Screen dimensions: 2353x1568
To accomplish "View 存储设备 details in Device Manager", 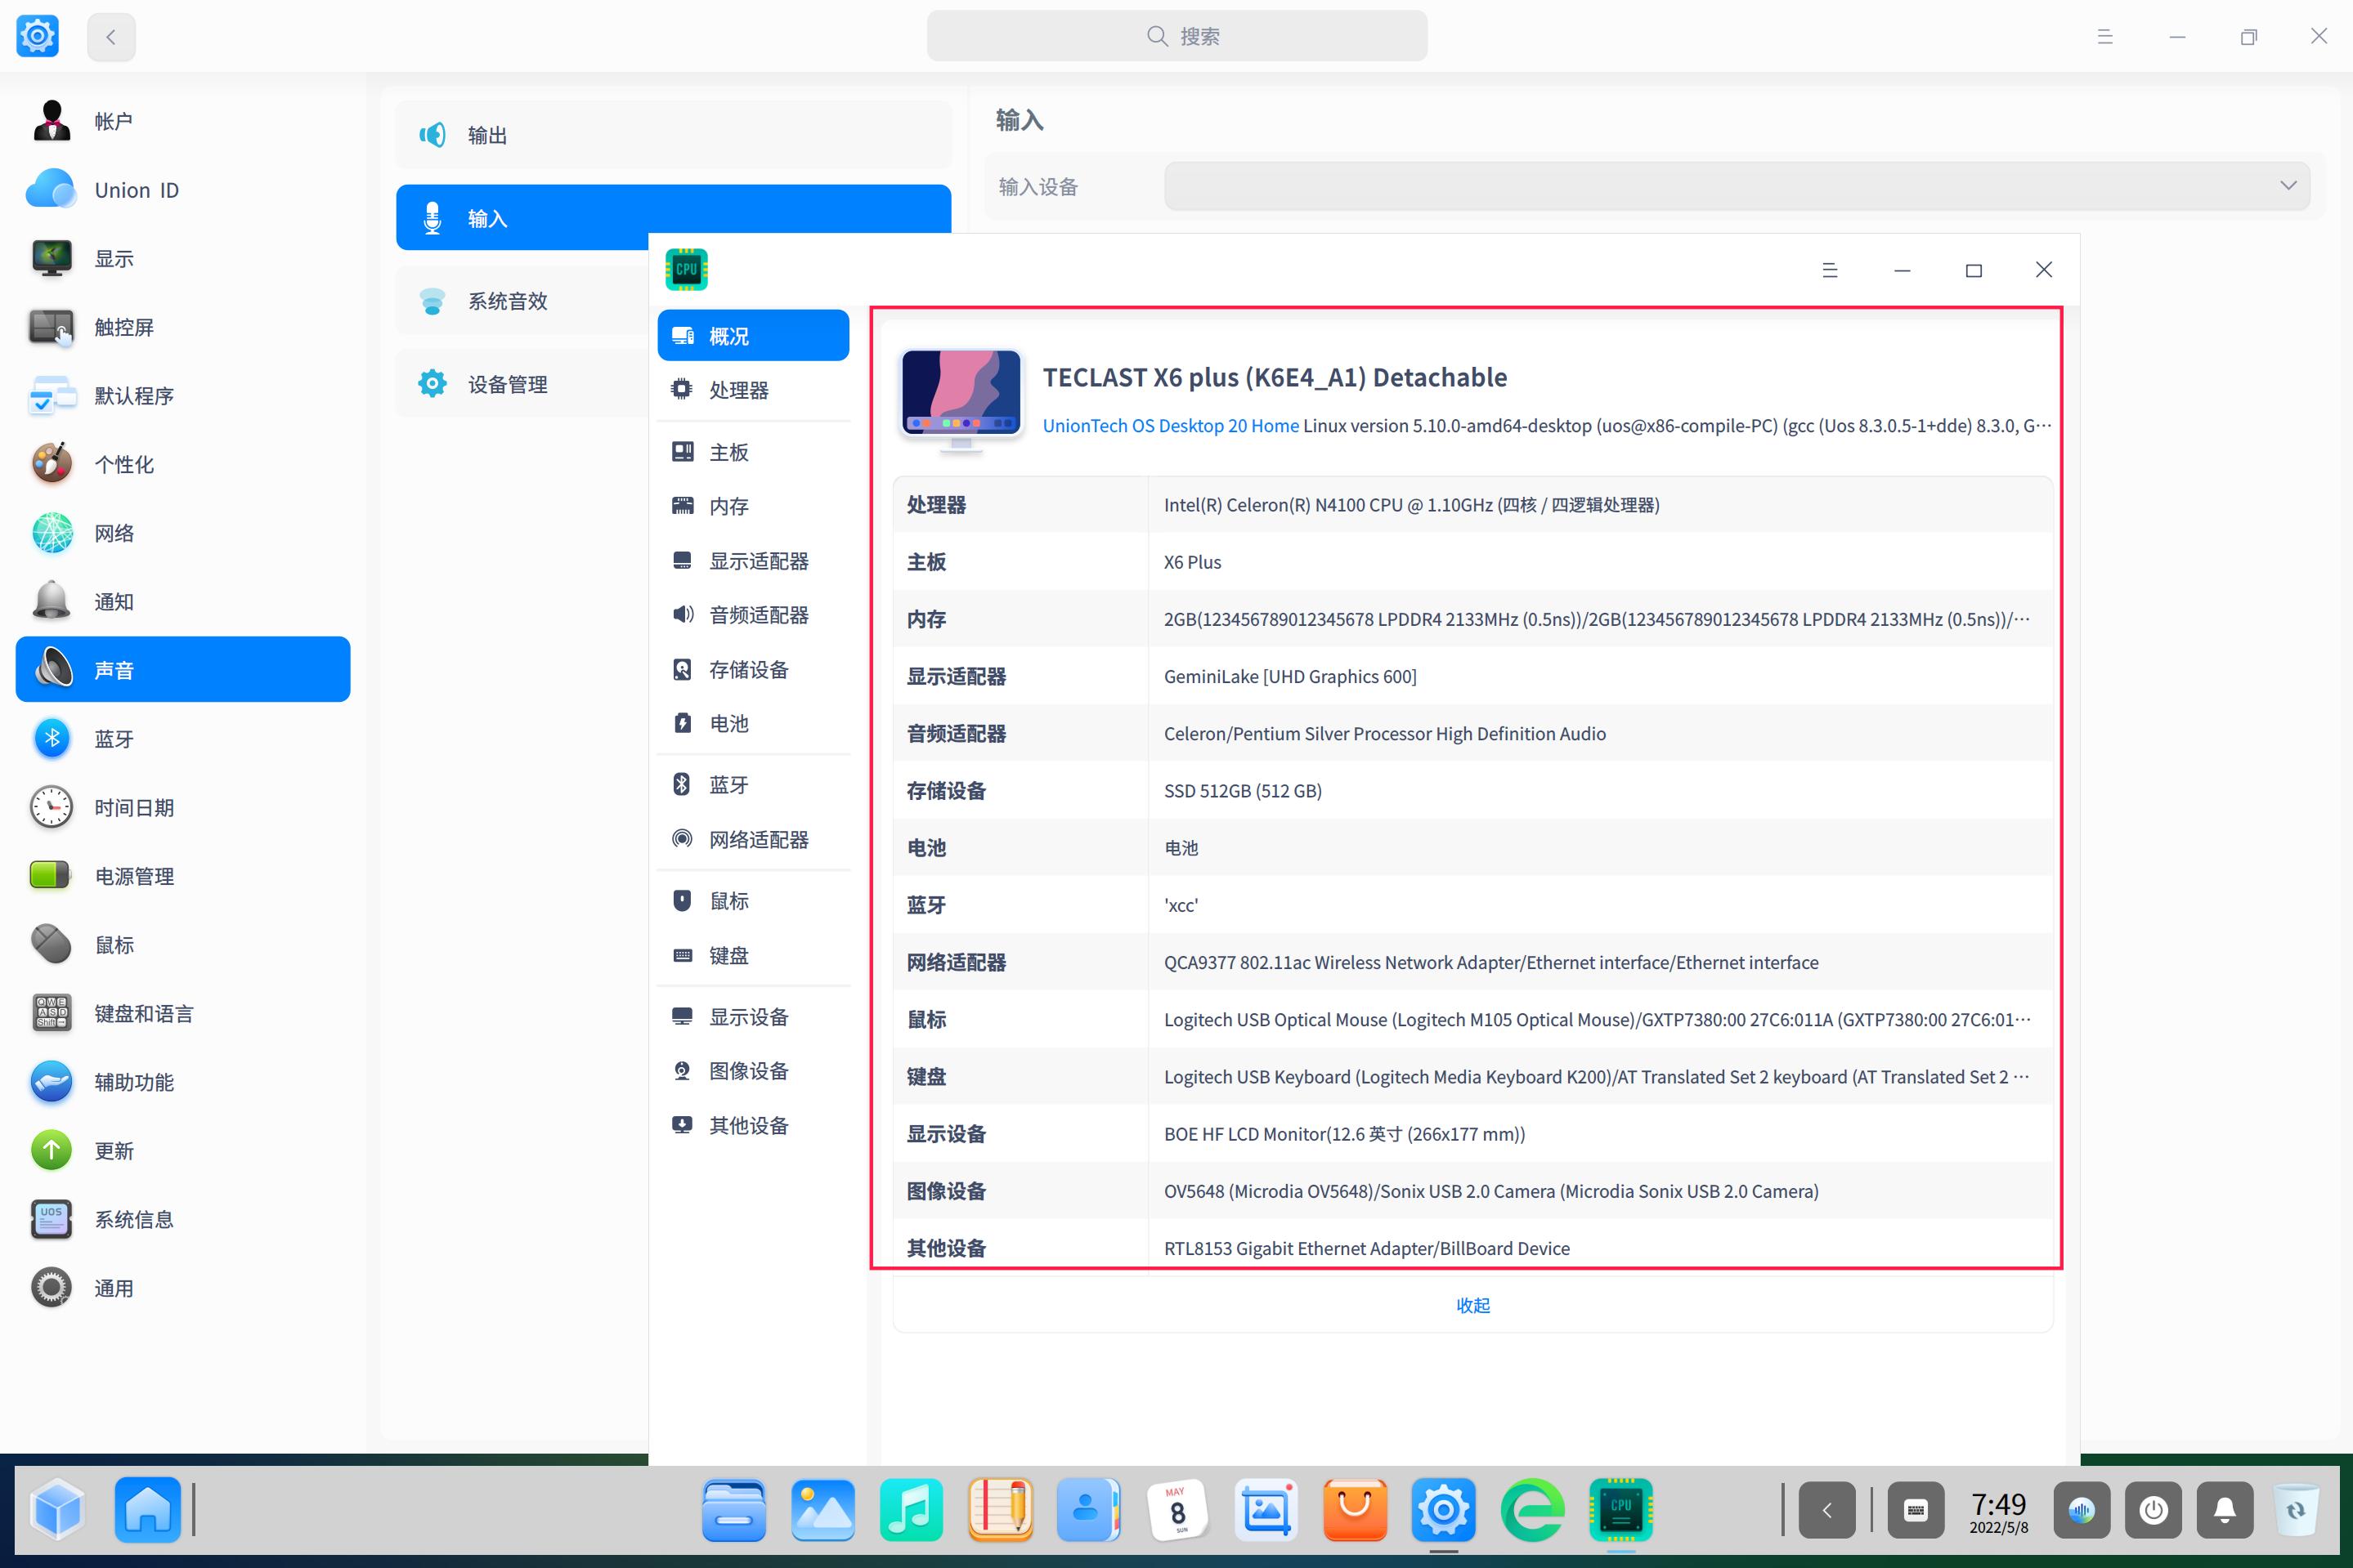I will tap(746, 669).
